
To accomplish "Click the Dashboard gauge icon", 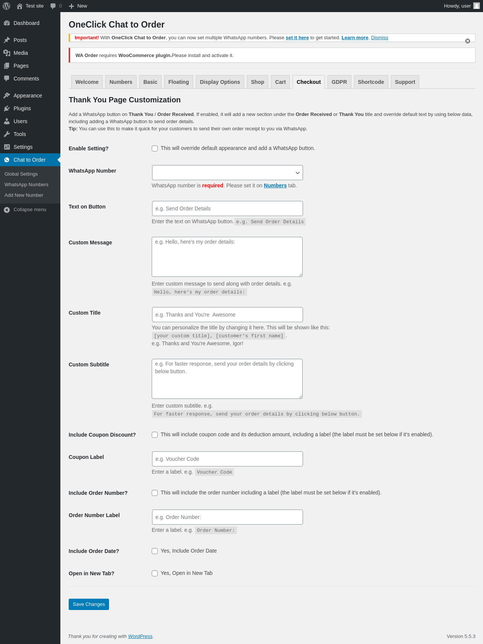I will (7, 23).
